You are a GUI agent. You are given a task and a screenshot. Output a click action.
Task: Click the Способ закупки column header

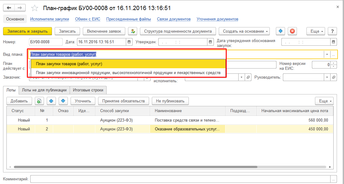click(123, 111)
